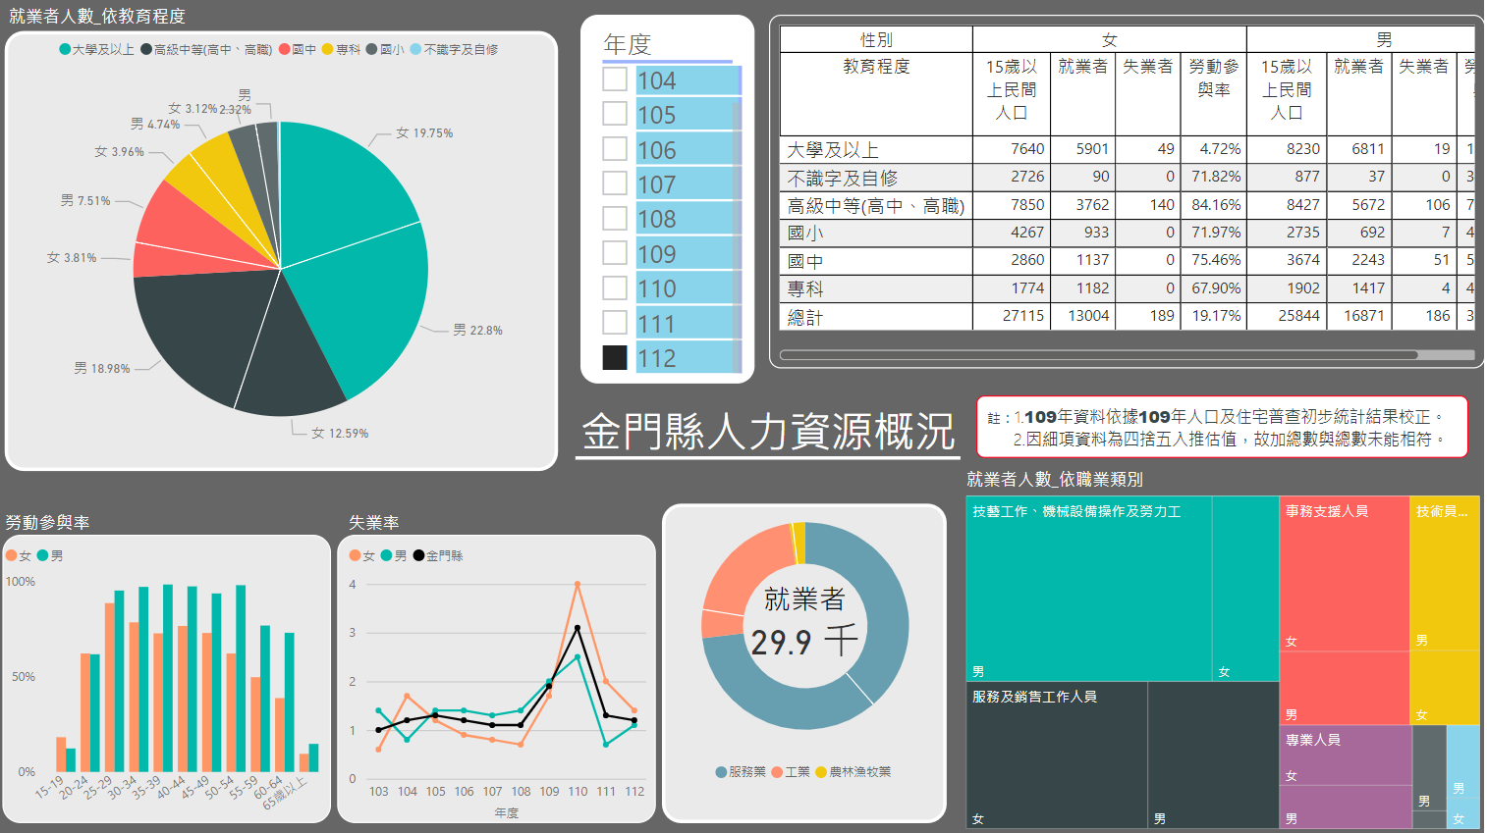Click the 年度 slicer header
The image size is (1487, 833).
[628, 44]
